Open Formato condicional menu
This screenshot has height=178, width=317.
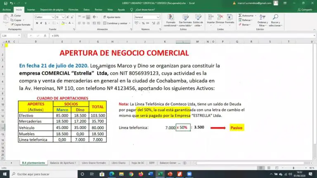click(170, 20)
